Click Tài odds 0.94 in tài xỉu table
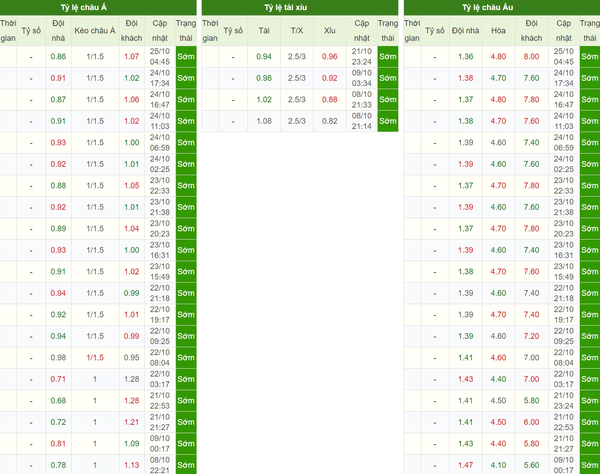The width and height of the screenshot is (600, 474). (x=264, y=57)
